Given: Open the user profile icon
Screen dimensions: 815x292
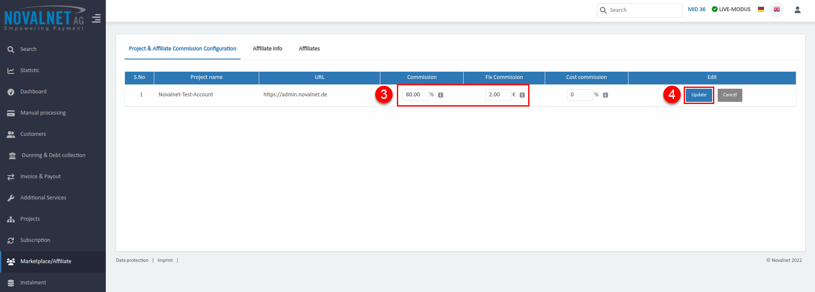Looking at the screenshot, I should click(x=798, y=10).
